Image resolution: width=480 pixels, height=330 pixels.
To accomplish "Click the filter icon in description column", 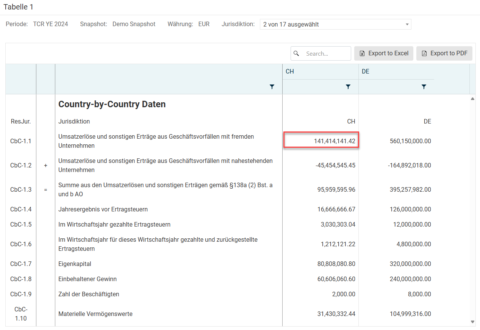I will 272,87.
